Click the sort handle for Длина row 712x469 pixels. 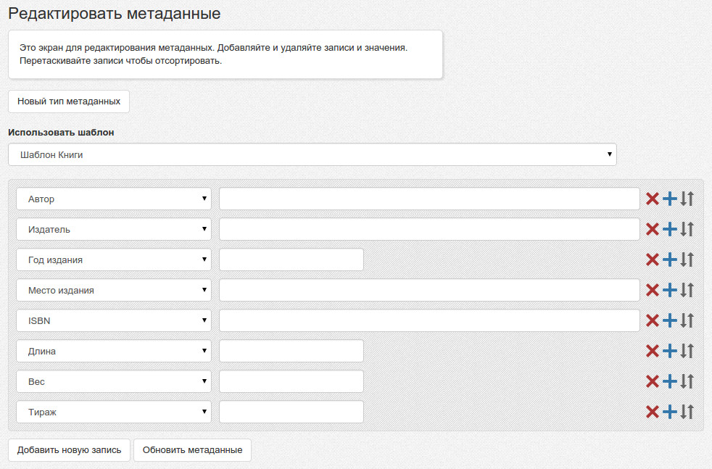click(x=687, y=351)
